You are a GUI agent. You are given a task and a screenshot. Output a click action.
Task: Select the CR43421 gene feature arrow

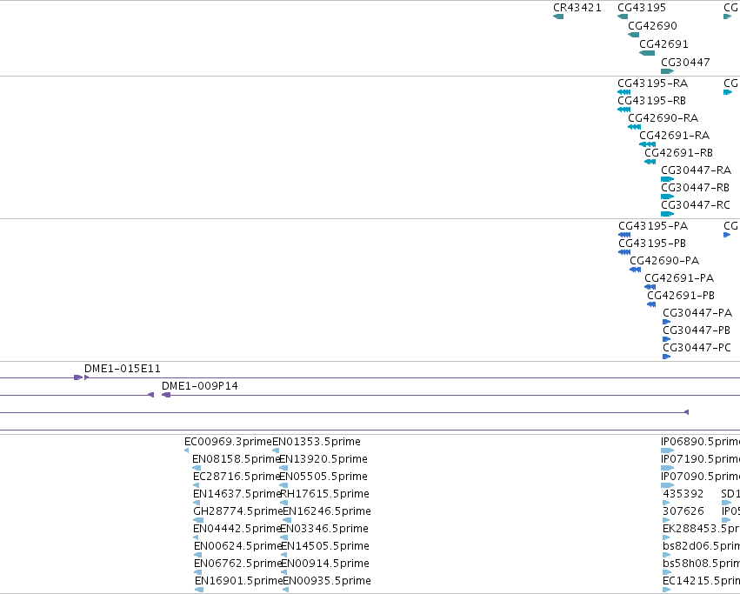pyautogui.click(x=558, y=17)
